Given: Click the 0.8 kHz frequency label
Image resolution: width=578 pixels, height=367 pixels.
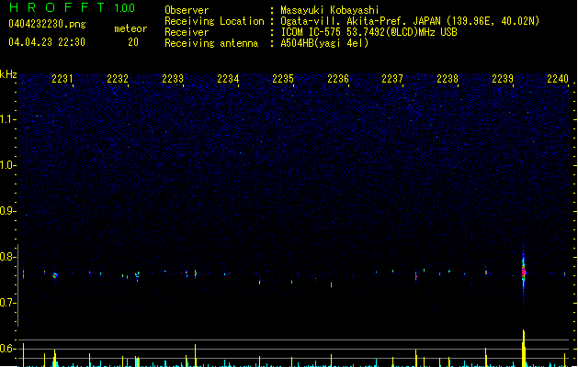Looking at the screenshot, I should pyautogui.click(x=7, y=257).
